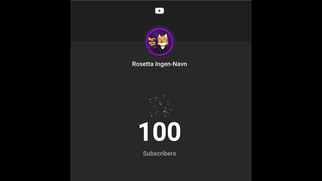The image size is (322, 181).
Task: Click the Subscribers label
Action: (x=159, y=154)
